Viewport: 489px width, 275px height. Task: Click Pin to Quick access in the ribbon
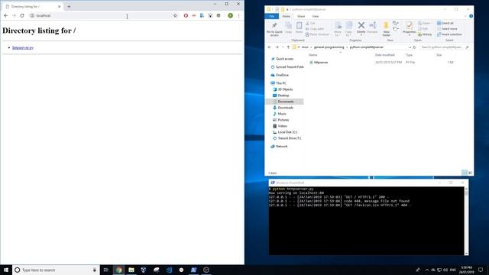pos(274,29)
